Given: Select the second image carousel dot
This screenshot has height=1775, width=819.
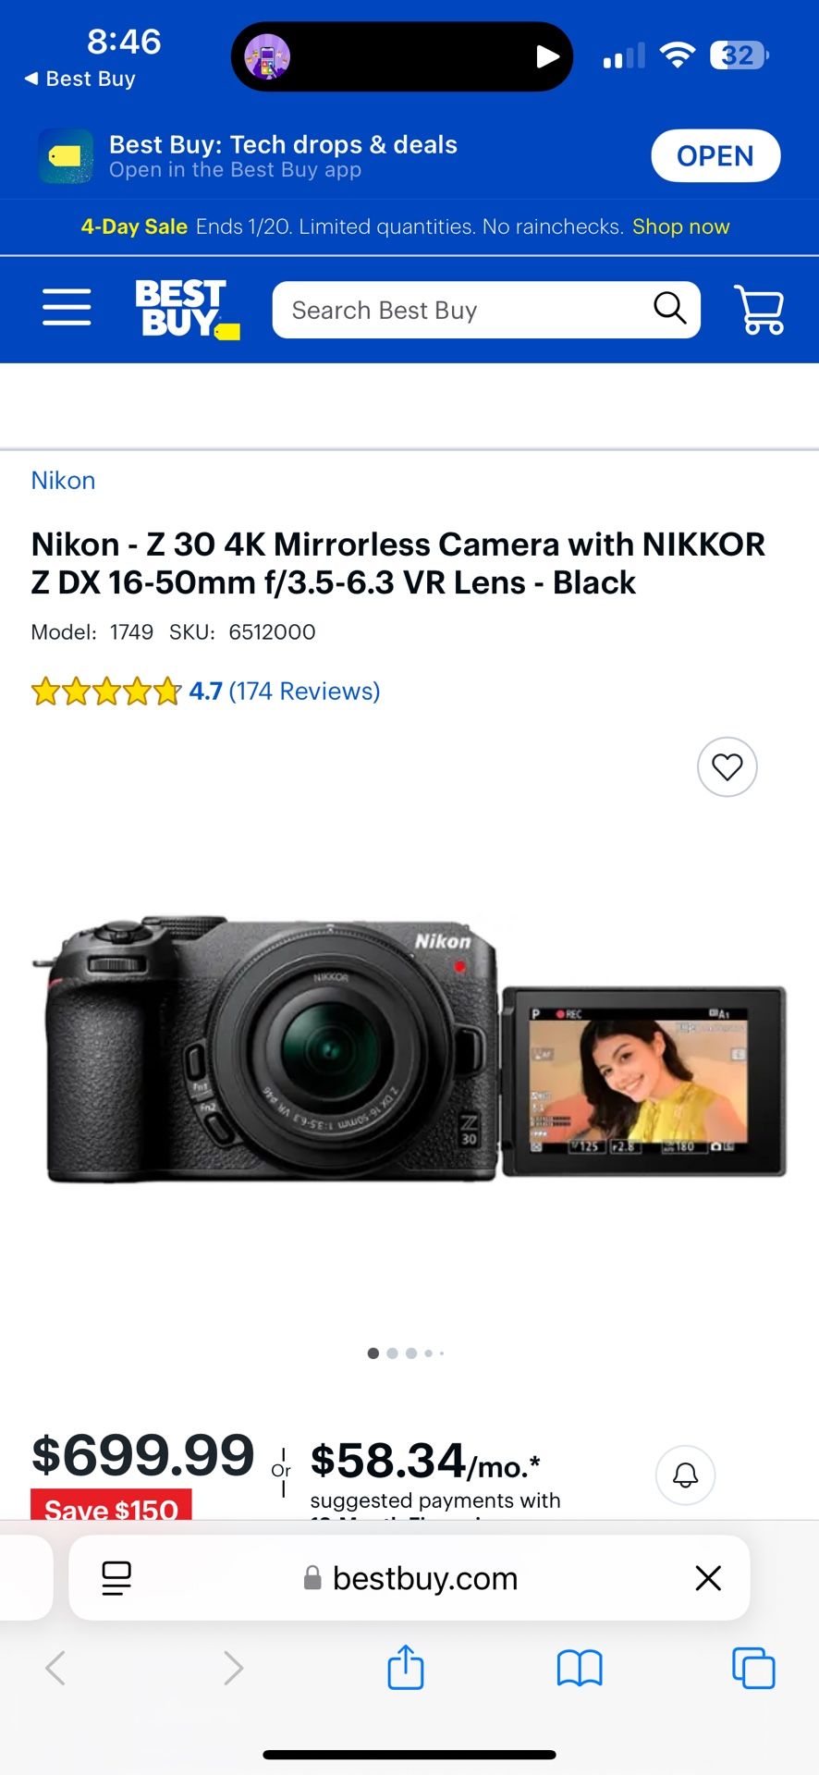Looking at the screenshot, I should (x=392, y=1353).
